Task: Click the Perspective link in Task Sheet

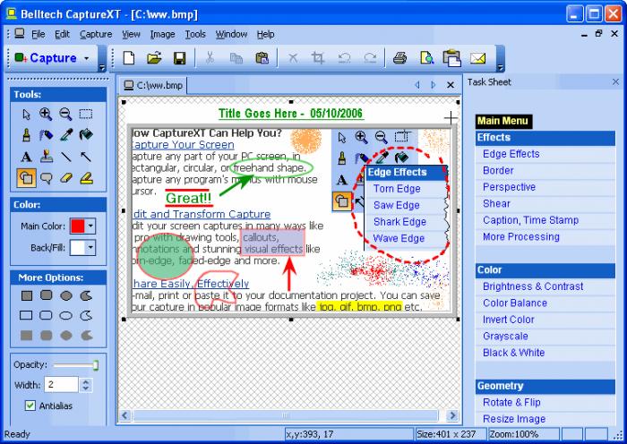Action: click(x=509, y=187)
